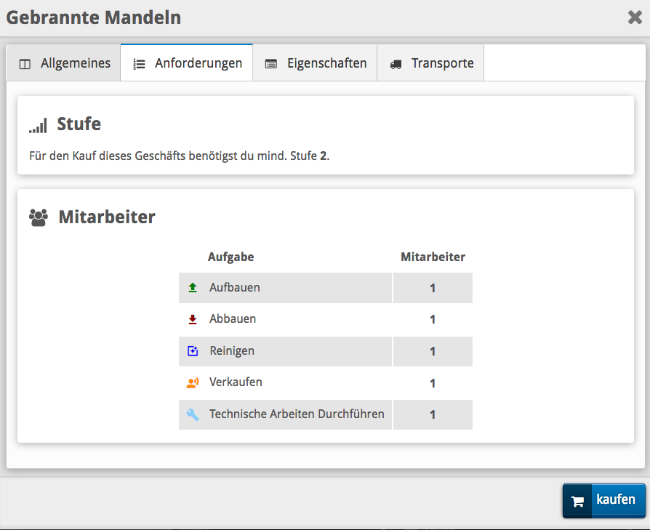The width and height of the screenshot is (650, 530).
Task: Click the Verkaufen task label
Action: tap(236, 382)
